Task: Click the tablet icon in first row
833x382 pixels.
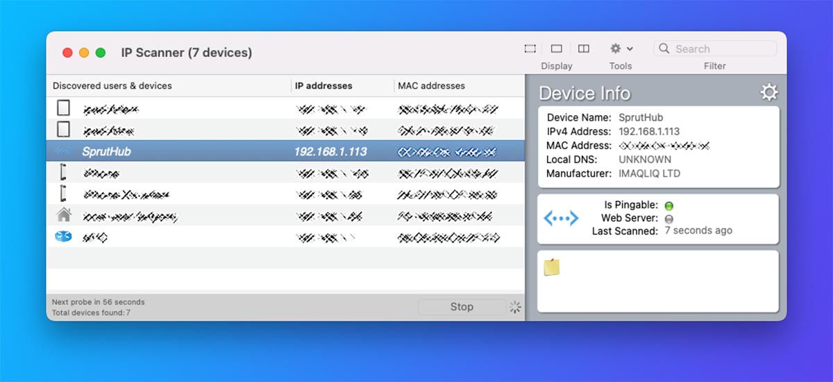Action: point(63,108)
